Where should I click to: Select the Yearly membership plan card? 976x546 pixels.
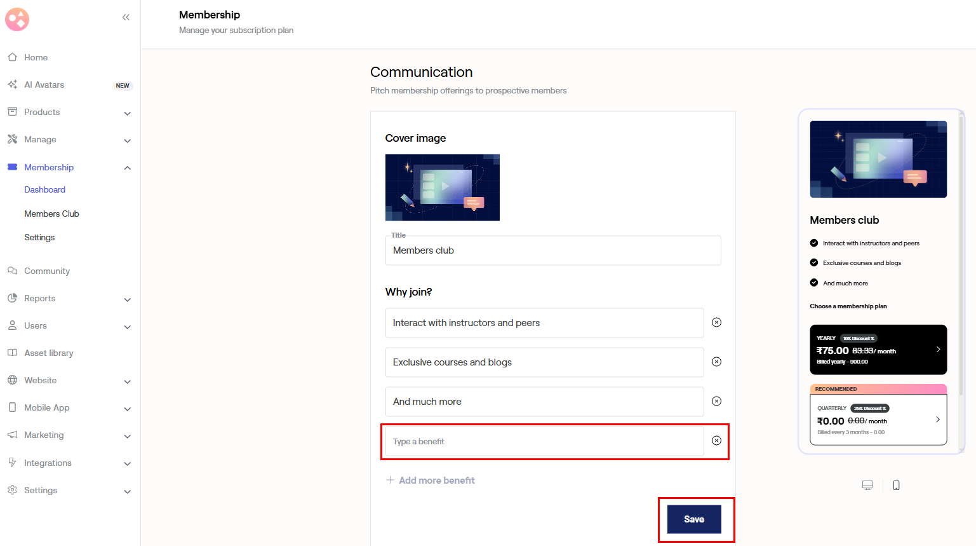[x=878, y=350]
